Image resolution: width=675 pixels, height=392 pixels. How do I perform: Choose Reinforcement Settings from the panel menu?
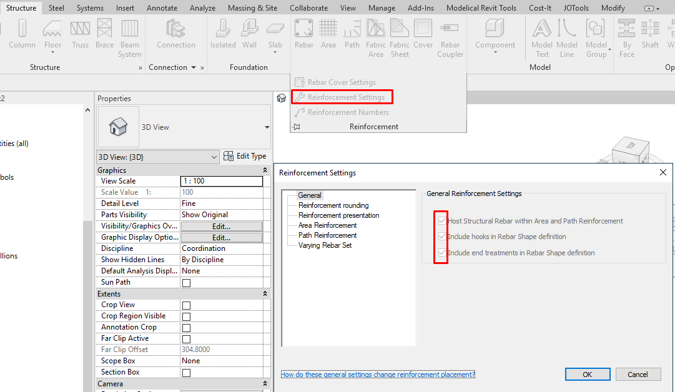[x=342, y=97]
